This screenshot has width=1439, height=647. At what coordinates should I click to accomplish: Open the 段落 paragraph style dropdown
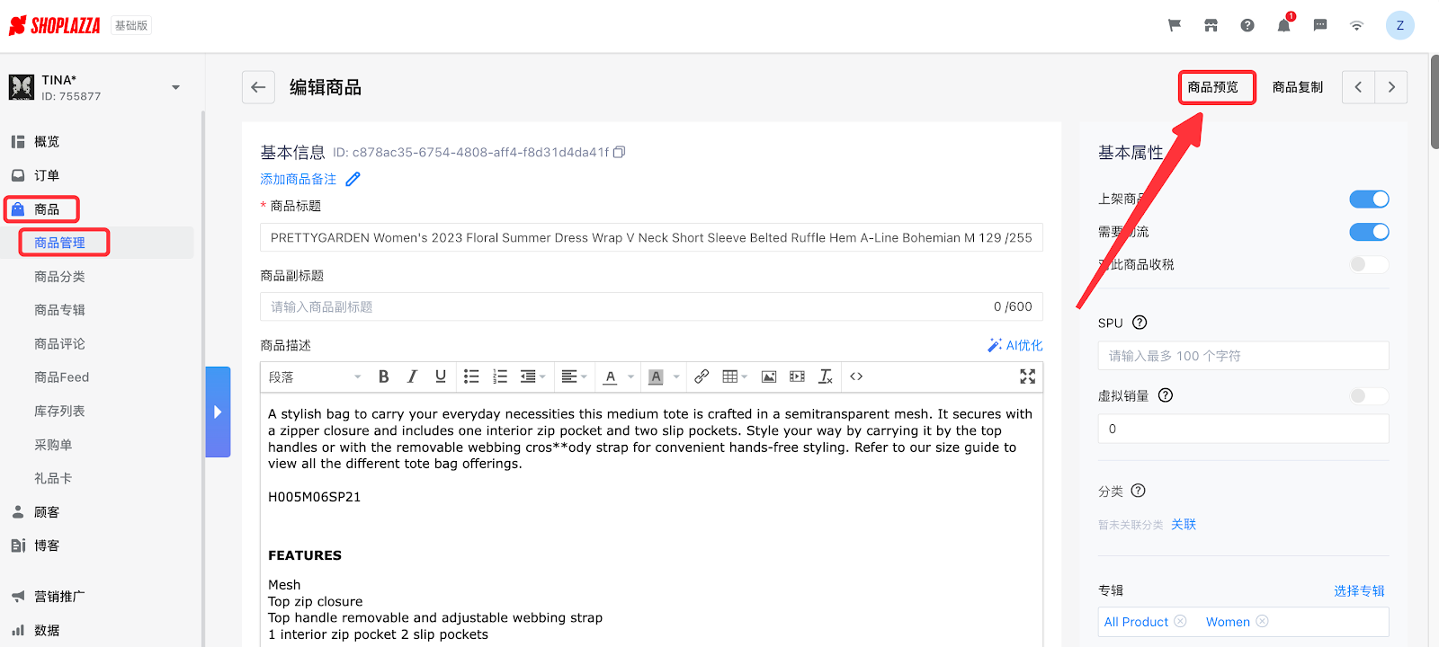[x=315, y=377]
